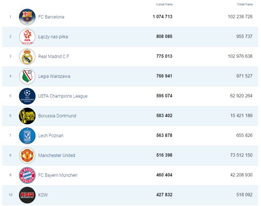
Task: Click the FC Barcelona crest logo
Action: pyautogui.click(x=27, y=17)
